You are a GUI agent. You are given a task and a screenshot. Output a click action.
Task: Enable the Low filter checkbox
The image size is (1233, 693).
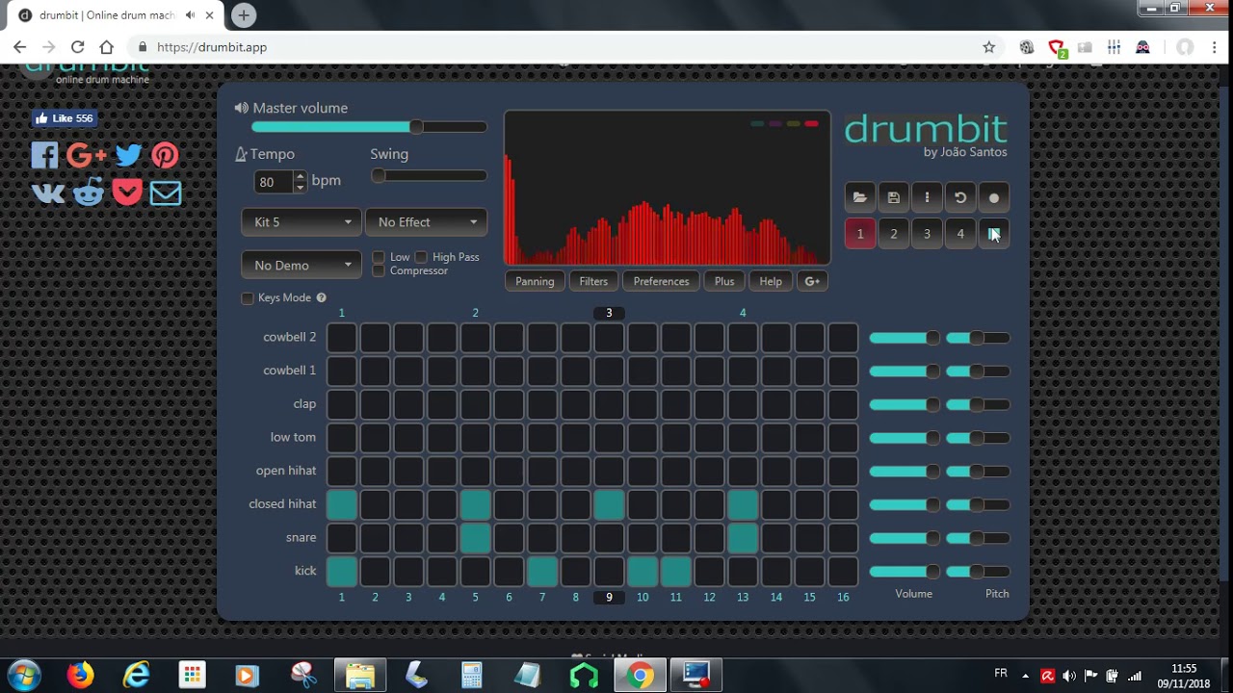(379, 257)
